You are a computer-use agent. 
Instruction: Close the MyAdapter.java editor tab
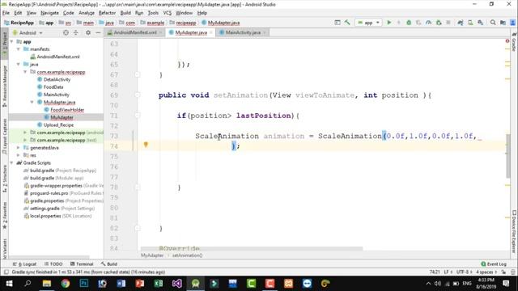211,32
